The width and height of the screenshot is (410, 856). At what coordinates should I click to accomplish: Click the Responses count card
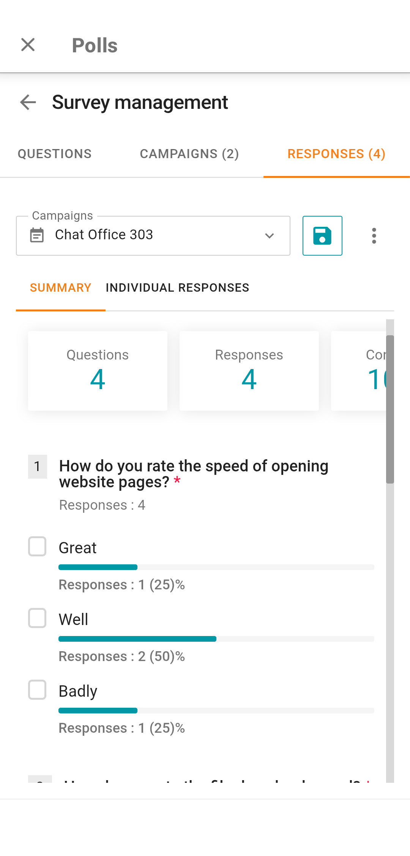click(x=249, y=371)
